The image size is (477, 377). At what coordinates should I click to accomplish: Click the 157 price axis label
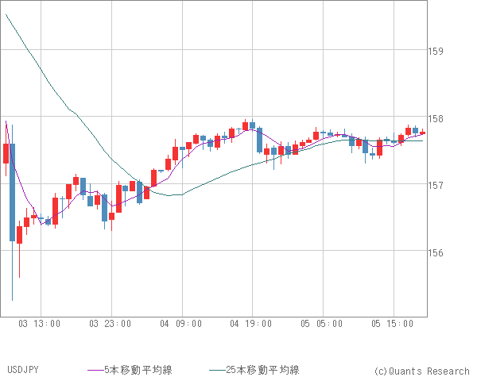[x=436, y=185]
